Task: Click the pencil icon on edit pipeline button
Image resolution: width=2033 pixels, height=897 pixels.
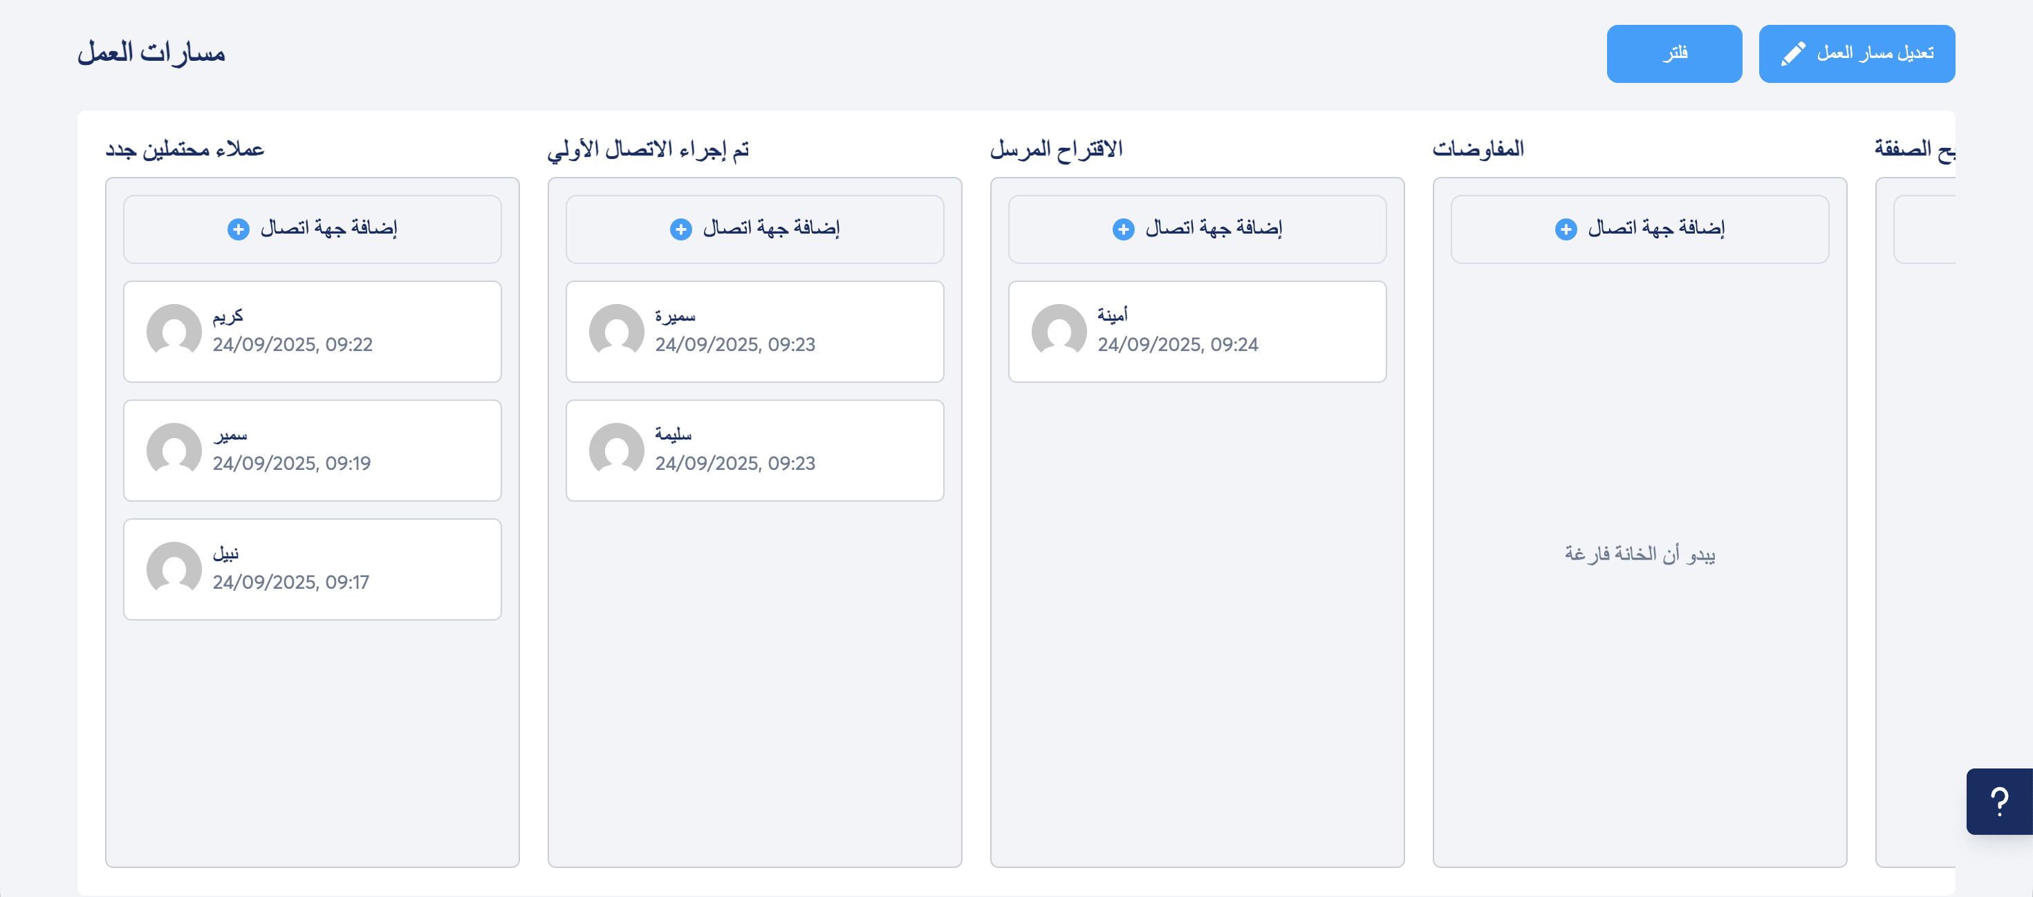Action: tap(1792, 54)
